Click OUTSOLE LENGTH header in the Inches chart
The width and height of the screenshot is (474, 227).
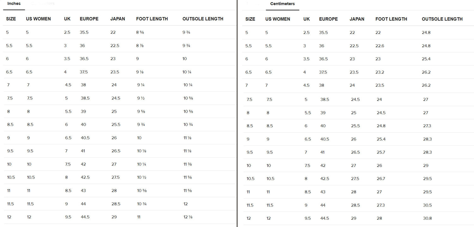click(x=203, y=19)
